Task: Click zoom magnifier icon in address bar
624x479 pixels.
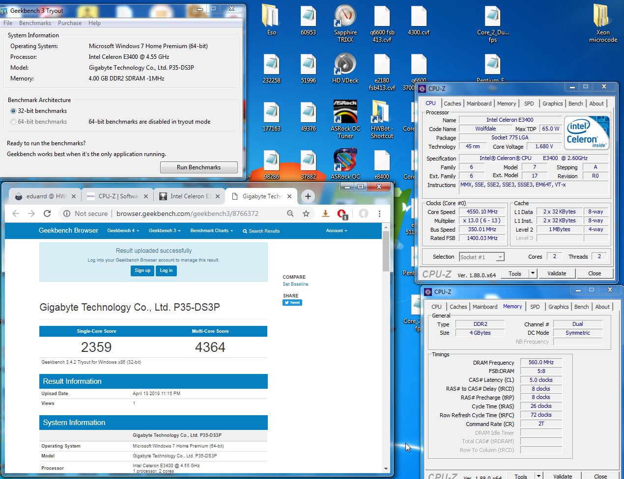Action: pyautogui.click(x=290, y=213)
